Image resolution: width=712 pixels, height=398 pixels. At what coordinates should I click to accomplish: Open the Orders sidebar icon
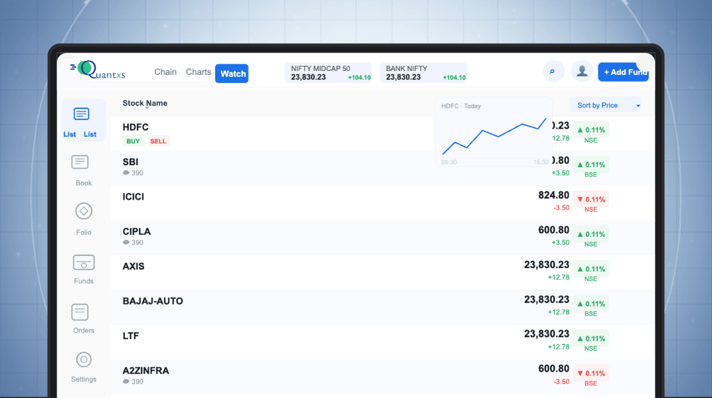(x=80, y=312)
